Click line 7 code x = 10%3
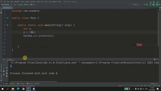161x91 pixels. 30,32
